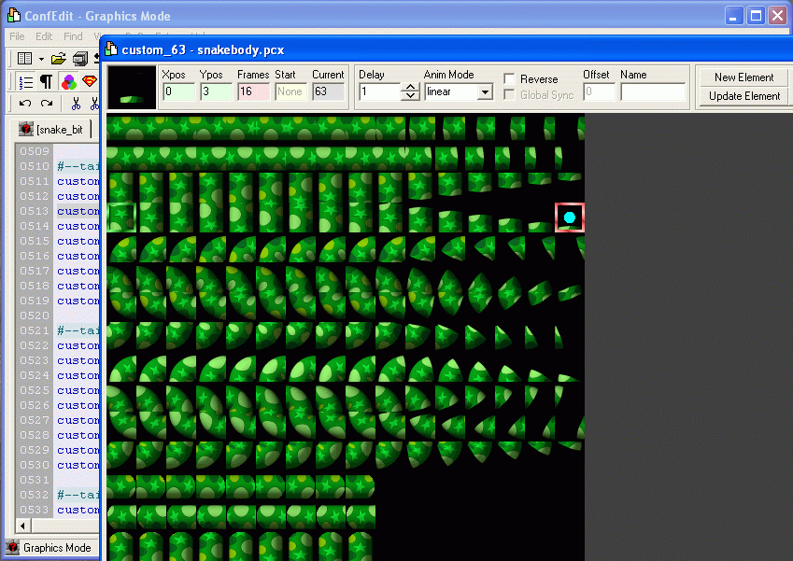
Task: Open dropdown arrow beside the columns icon
Action: (x=41, y=59)
